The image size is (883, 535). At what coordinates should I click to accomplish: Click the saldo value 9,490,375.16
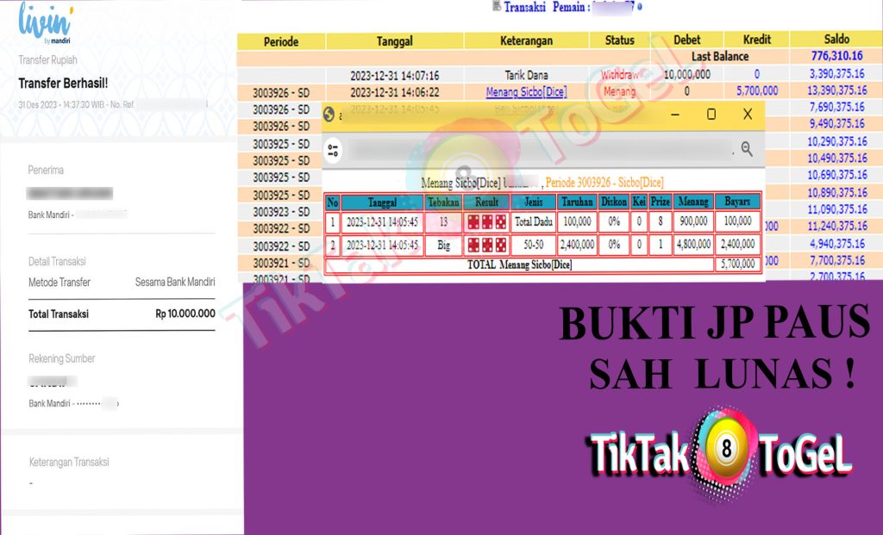pyautogui.click(x=836, y=124)
